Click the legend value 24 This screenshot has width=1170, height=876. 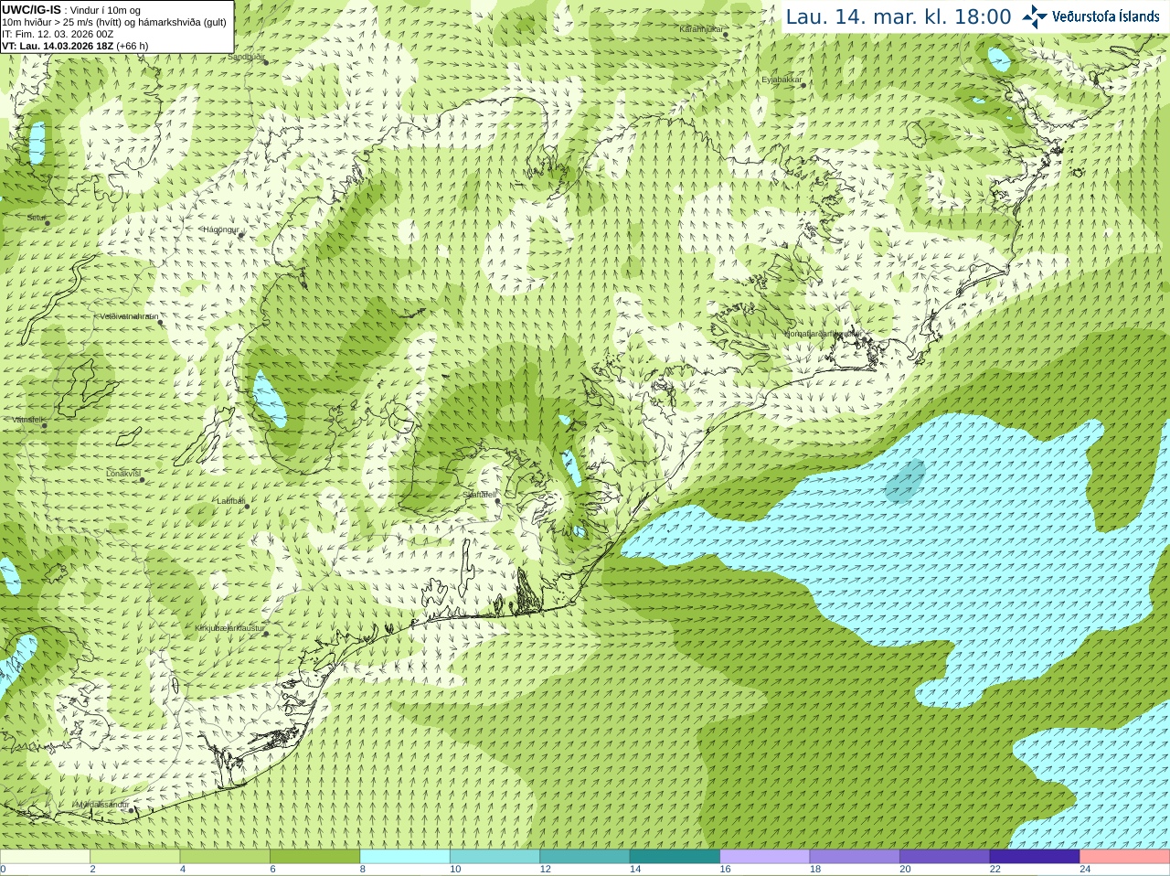[1085, 870]
